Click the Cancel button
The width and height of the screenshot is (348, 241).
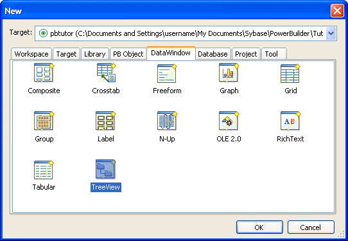(311, 228)
